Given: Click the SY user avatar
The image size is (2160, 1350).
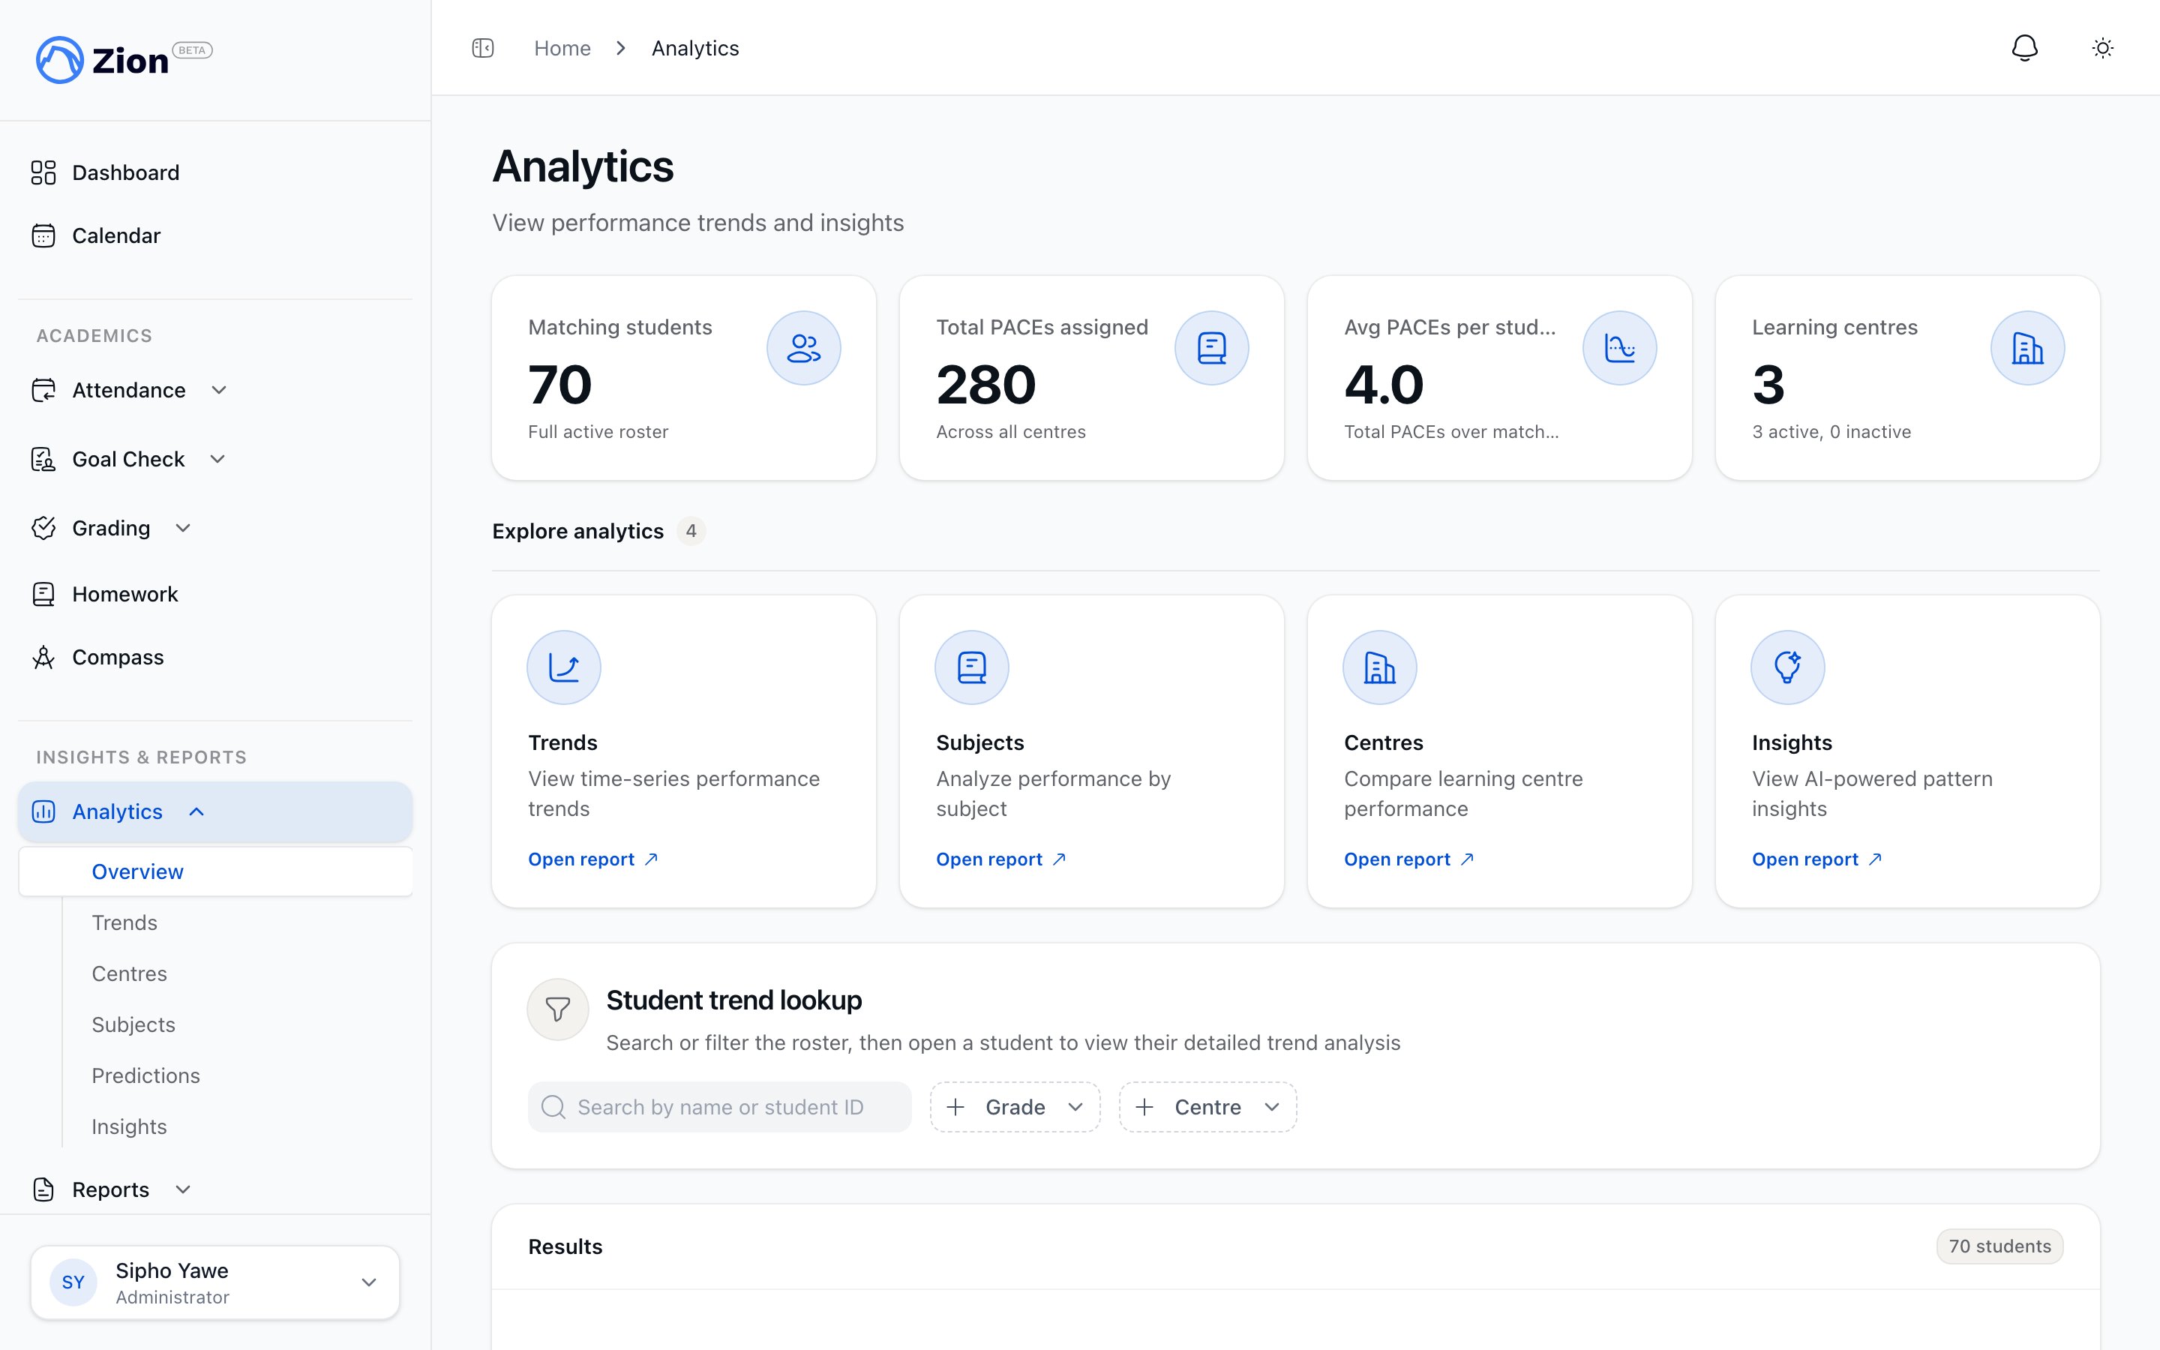Looking at the screenshot, I should click(73, 1282).
